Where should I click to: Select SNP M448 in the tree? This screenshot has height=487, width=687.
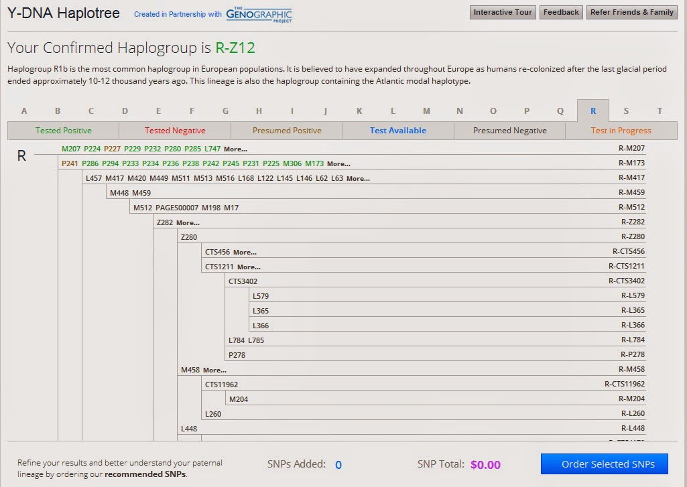coord(119,193)
